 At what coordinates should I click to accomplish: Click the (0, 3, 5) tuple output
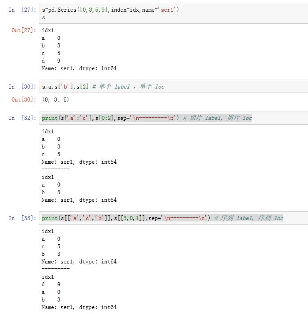click(x=55, y=99)
